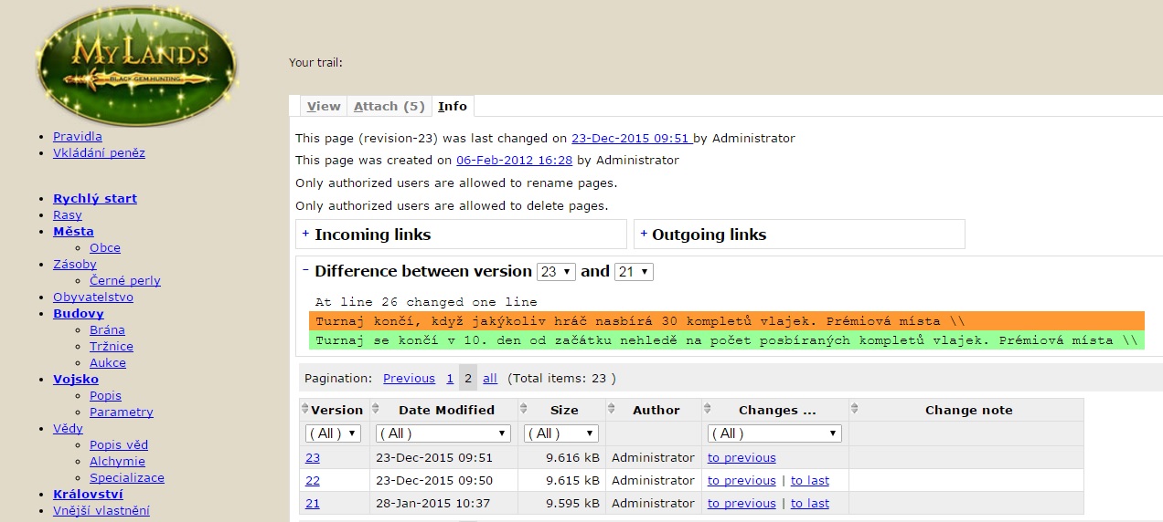Go to Previous pagination page
This screenshot has height=522, width=1163.
[x=409, y=378]
